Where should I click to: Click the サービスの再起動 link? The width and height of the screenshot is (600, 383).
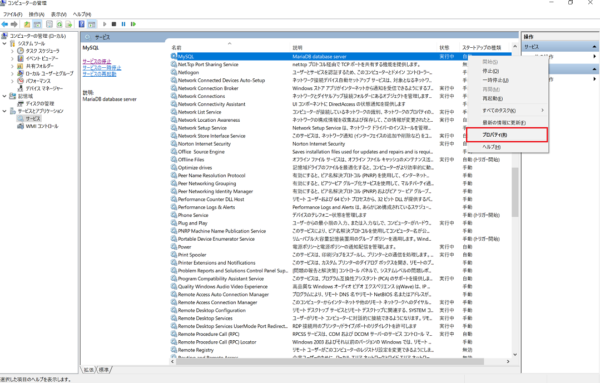(x=100, y=74)
